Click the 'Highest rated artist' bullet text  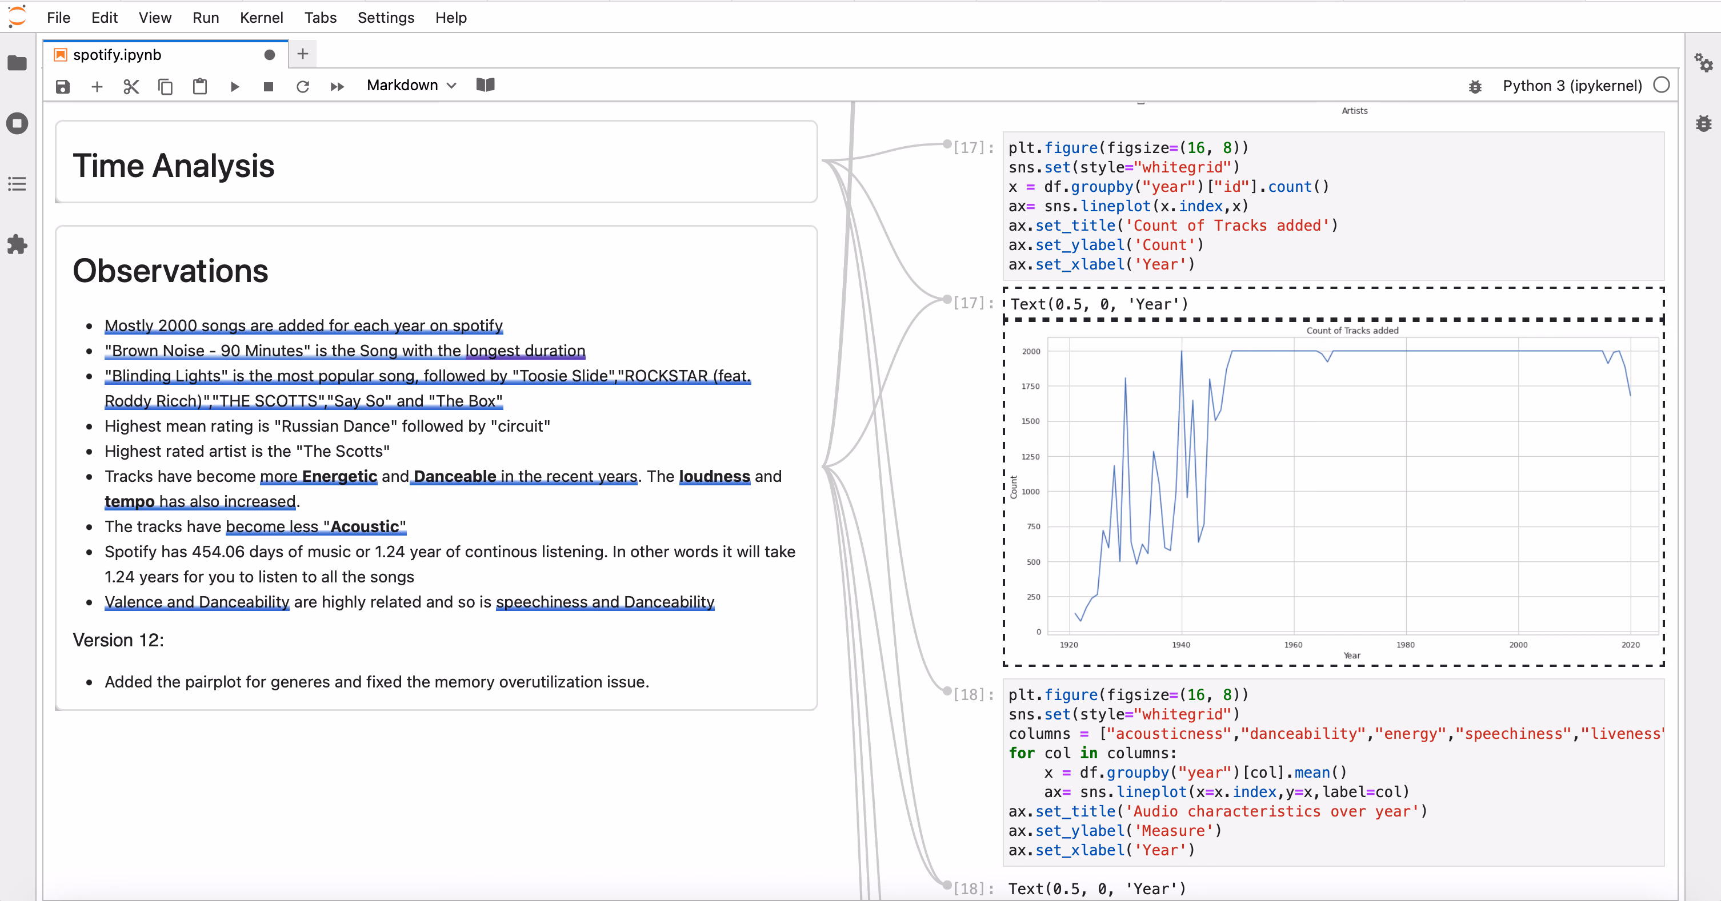tap(247, 452)
